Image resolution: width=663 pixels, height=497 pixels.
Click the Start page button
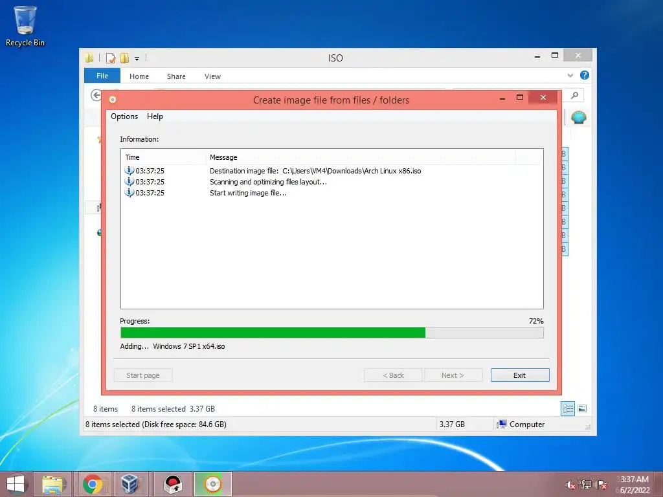pos(143,375)
